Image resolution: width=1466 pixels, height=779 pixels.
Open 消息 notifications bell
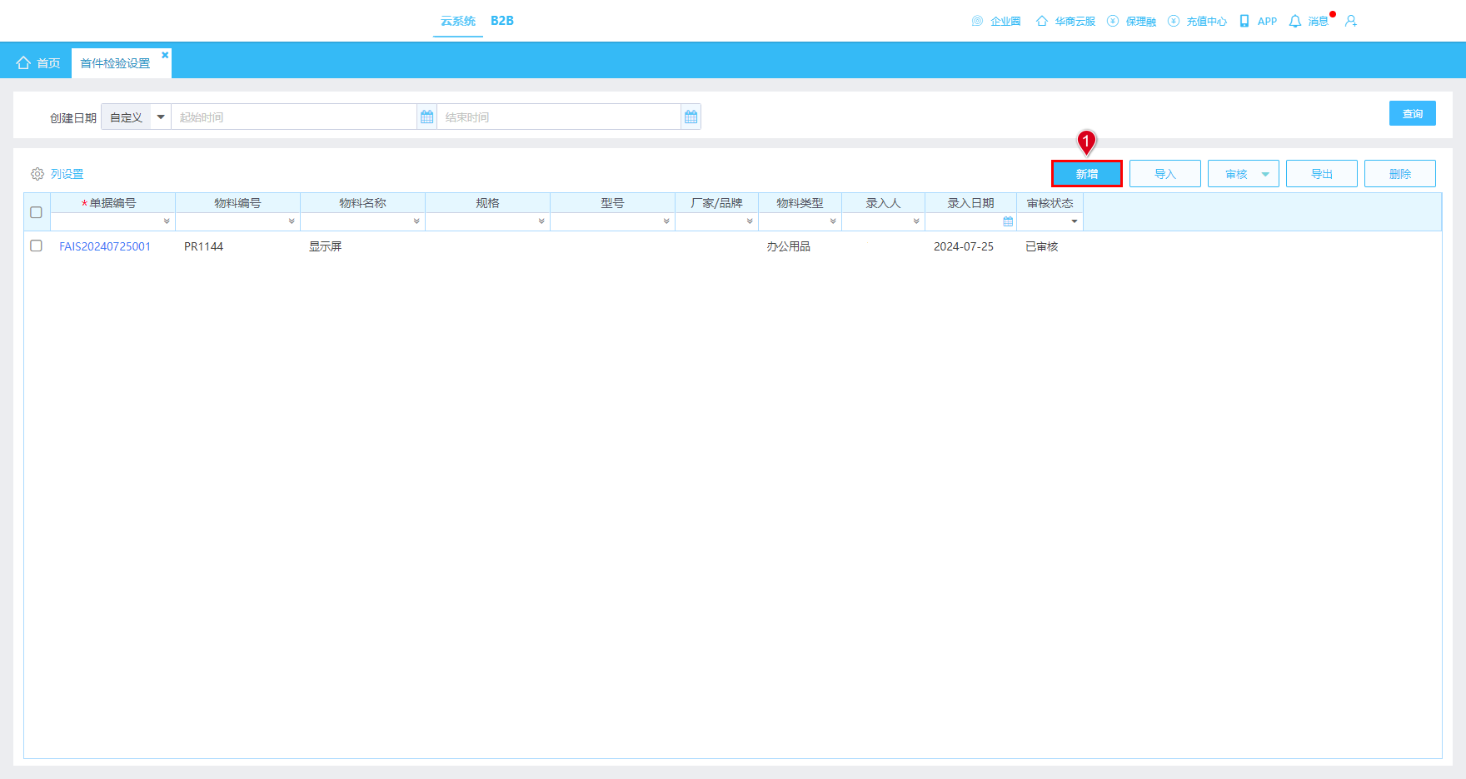point(1295,21)
